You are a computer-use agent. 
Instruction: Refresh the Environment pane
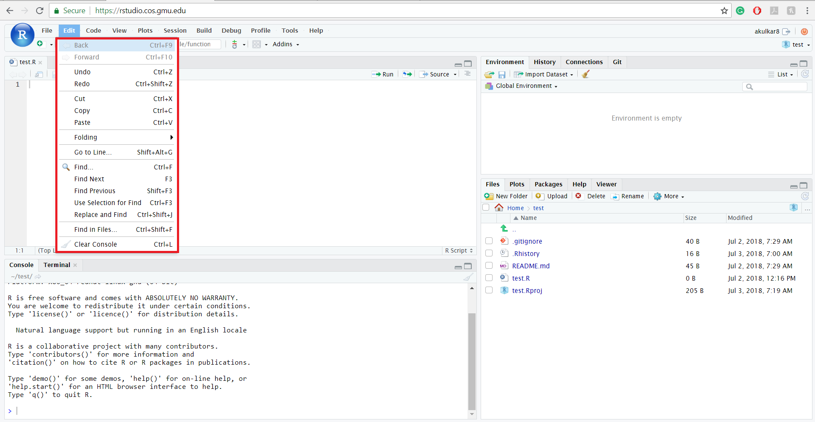coord(805,74)
